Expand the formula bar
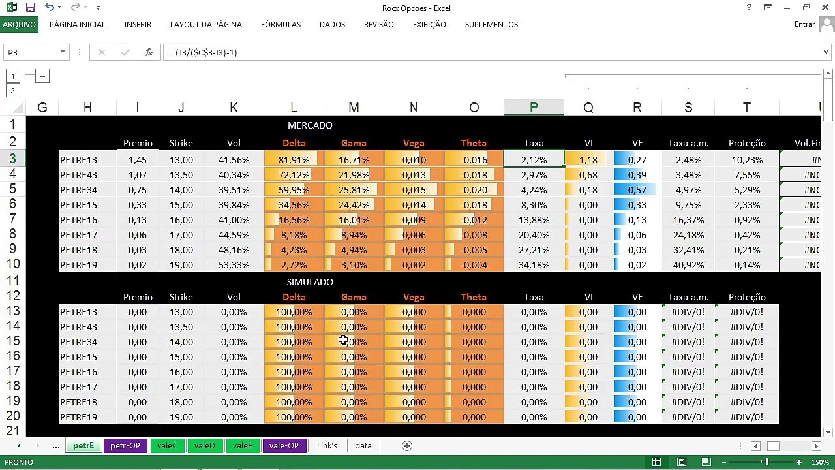 coord(827,52)
